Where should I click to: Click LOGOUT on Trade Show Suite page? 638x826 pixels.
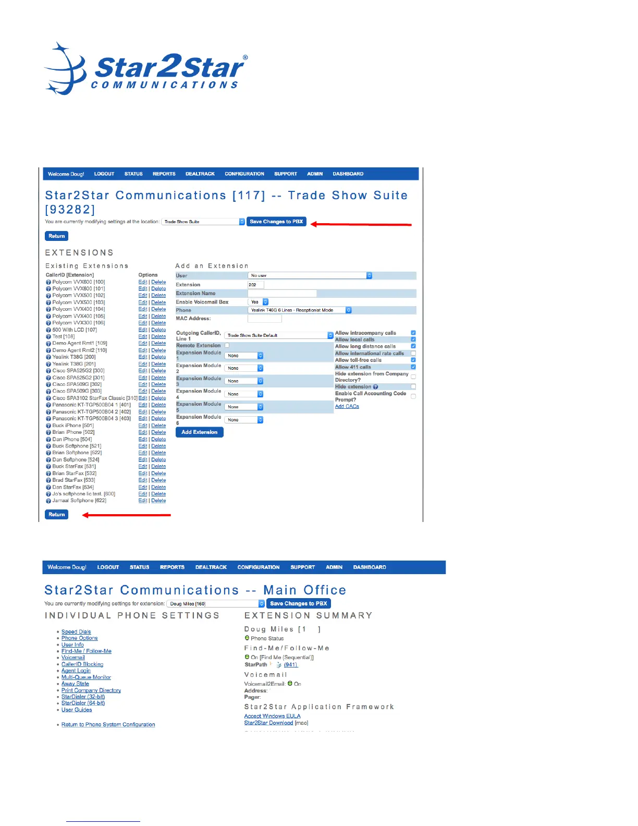tap(104, 174)
